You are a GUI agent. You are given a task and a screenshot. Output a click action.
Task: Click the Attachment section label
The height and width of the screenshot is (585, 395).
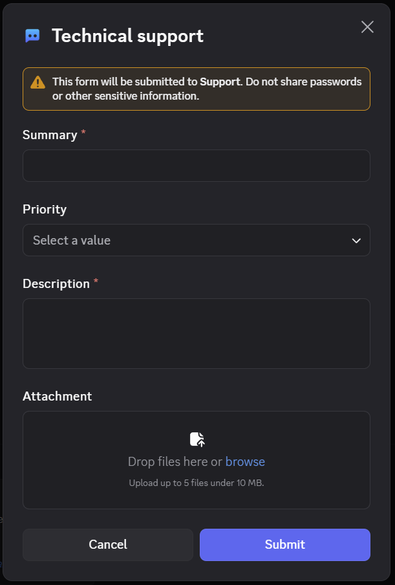(x=57, y=395)
